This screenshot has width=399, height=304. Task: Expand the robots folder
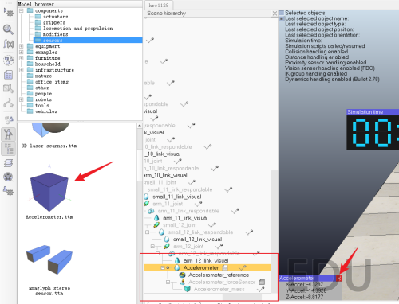(22, 99)
